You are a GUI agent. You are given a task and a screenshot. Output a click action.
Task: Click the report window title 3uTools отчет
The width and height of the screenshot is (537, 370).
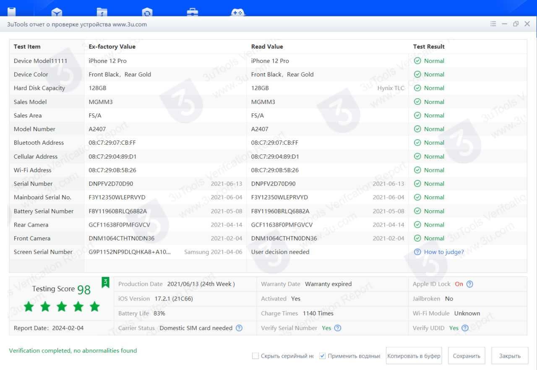click(x=77, y=24)
